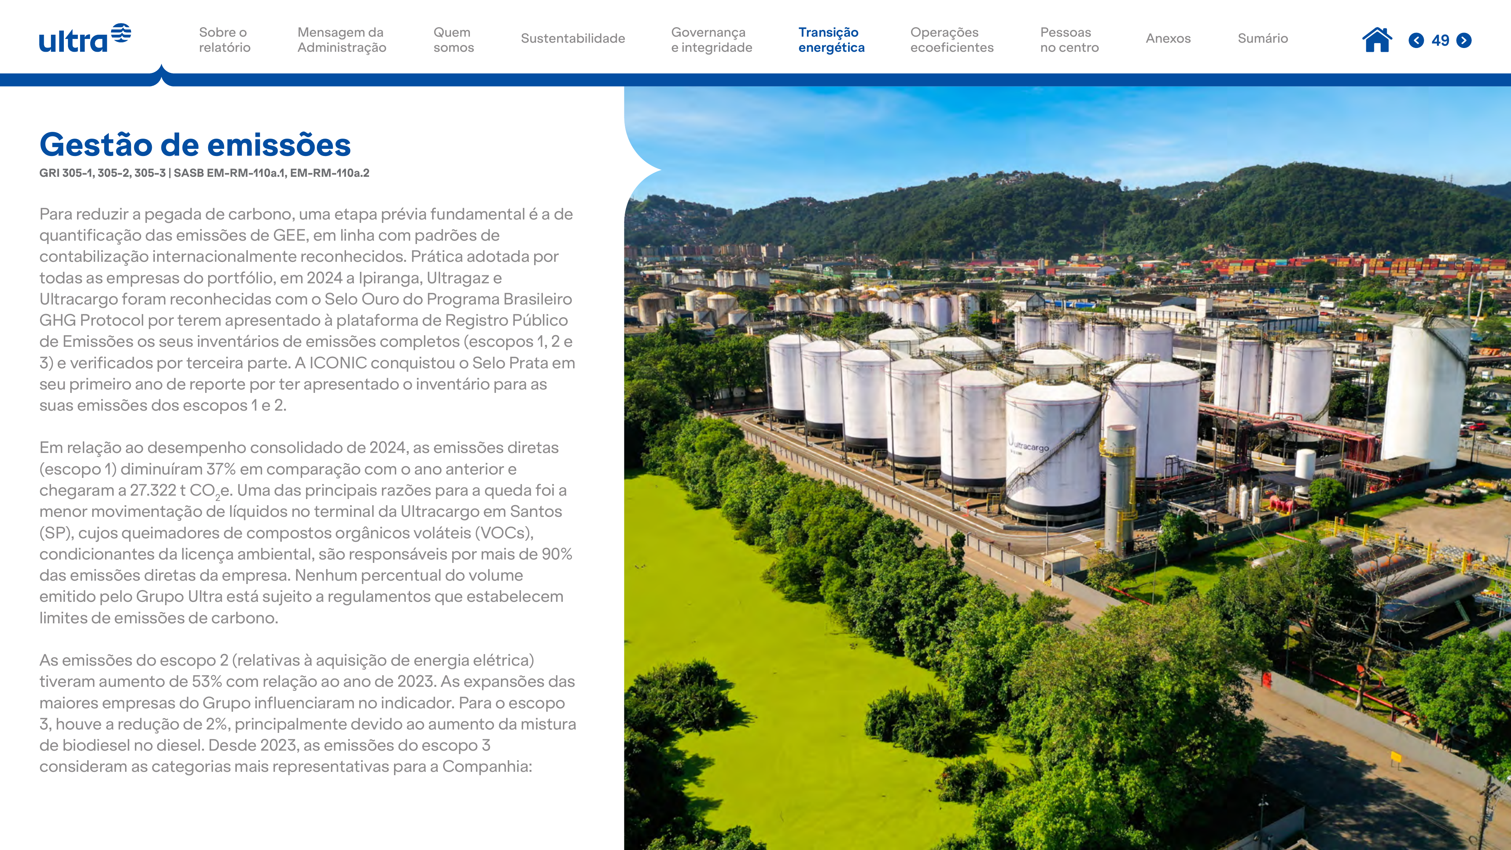Open Operações ecoeficientes section
Screen dimensions: 1511x850
(952, 40)
